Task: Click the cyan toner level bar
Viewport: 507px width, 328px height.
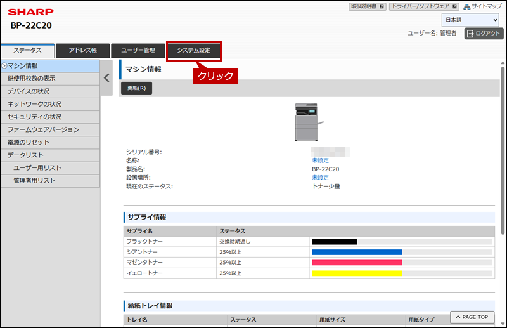Action: click(x=402, y=253)
